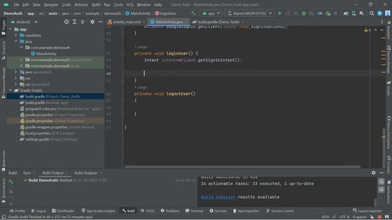Image resolution: width=392 pixels, height=220 pixels.
Task: Open the VCS menu
Action: click(130, 4)
